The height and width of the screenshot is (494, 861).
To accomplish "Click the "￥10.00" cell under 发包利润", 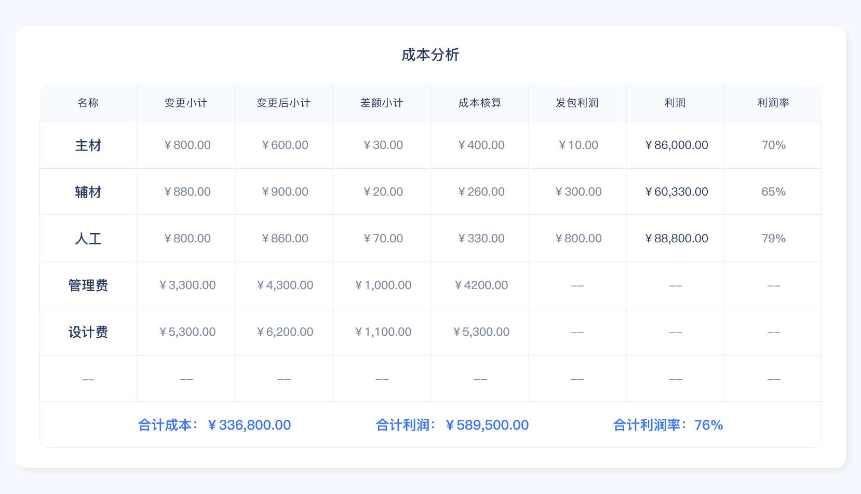I will tap(577, 145).
